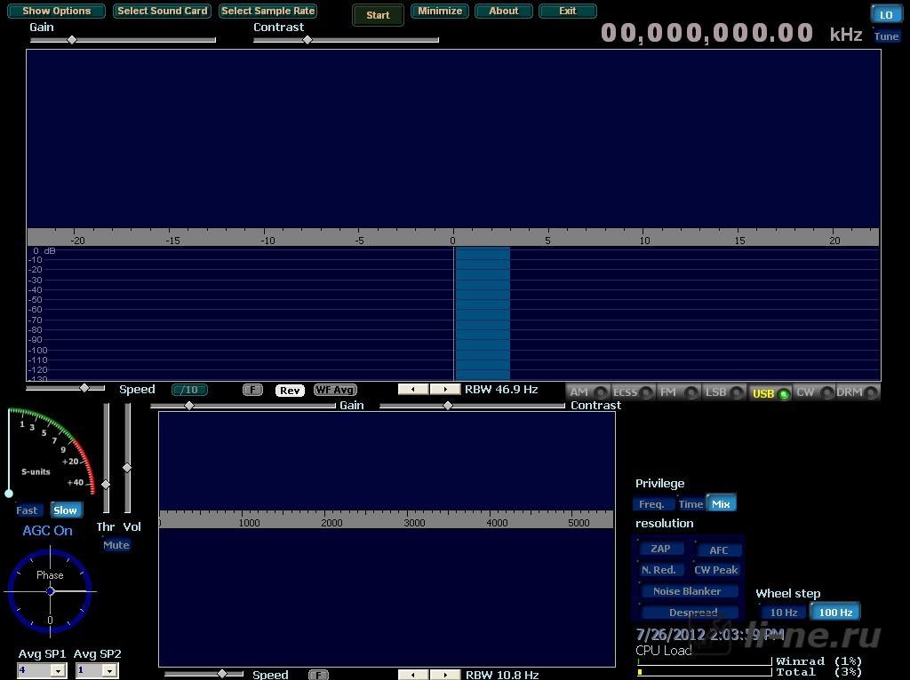This screenshot has width=910, height=680.
Task: Click the upper frequency scale ruler
Action: pos(452,237)
